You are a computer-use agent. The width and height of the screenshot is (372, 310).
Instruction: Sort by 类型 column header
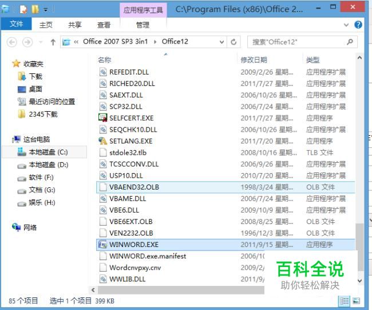pos(312,60)
